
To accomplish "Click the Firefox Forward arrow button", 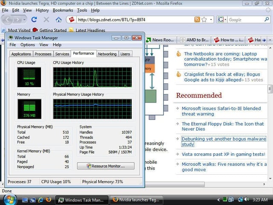I will point(17,20).
